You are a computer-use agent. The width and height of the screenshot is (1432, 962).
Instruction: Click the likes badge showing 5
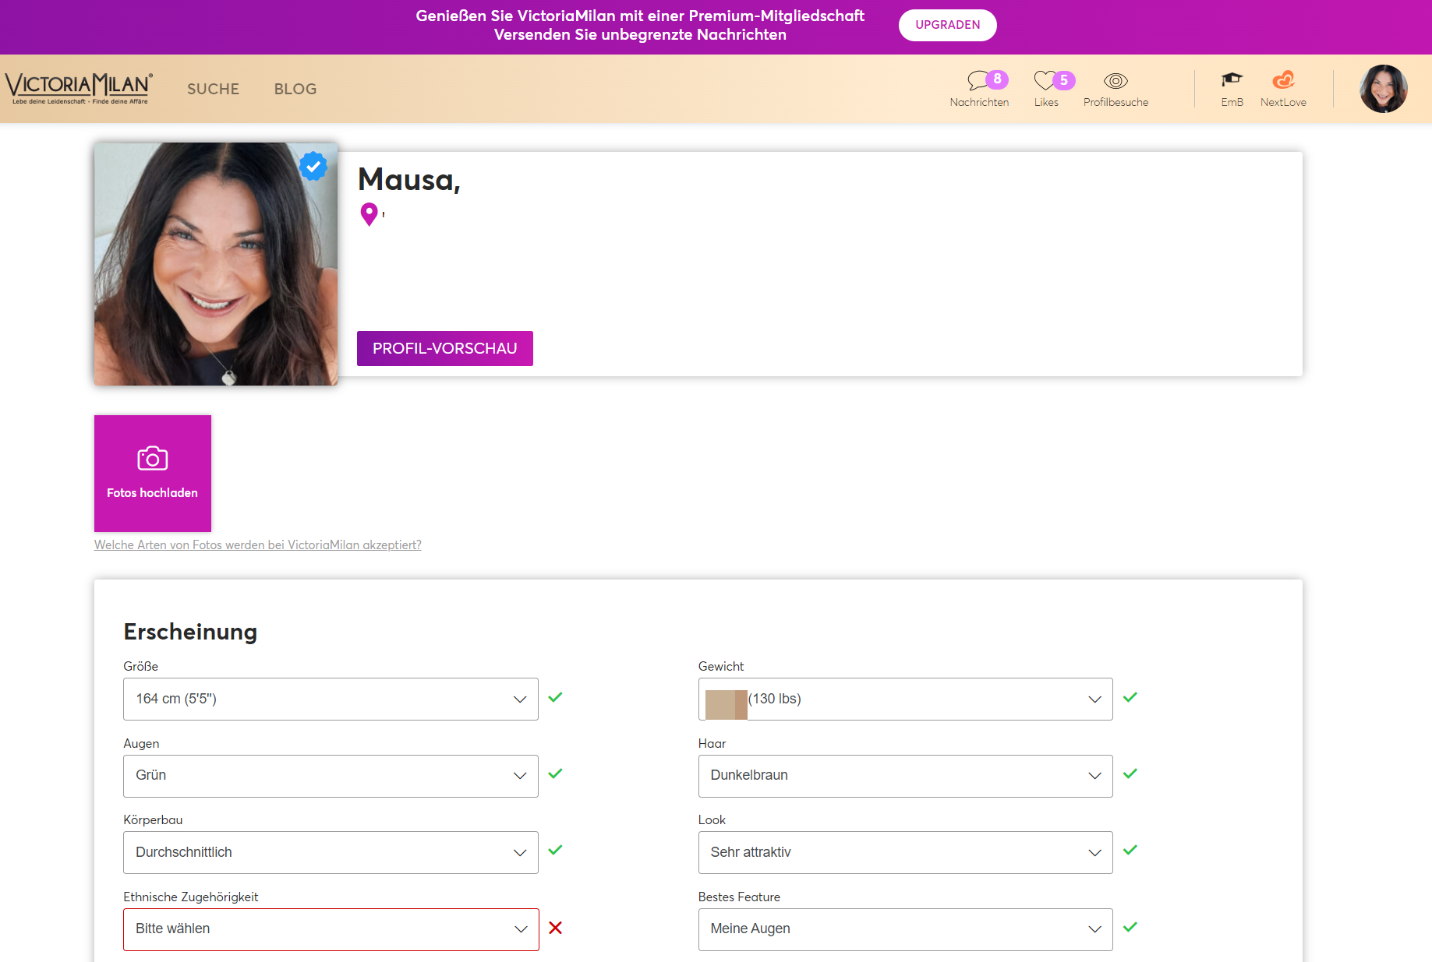1064,80
